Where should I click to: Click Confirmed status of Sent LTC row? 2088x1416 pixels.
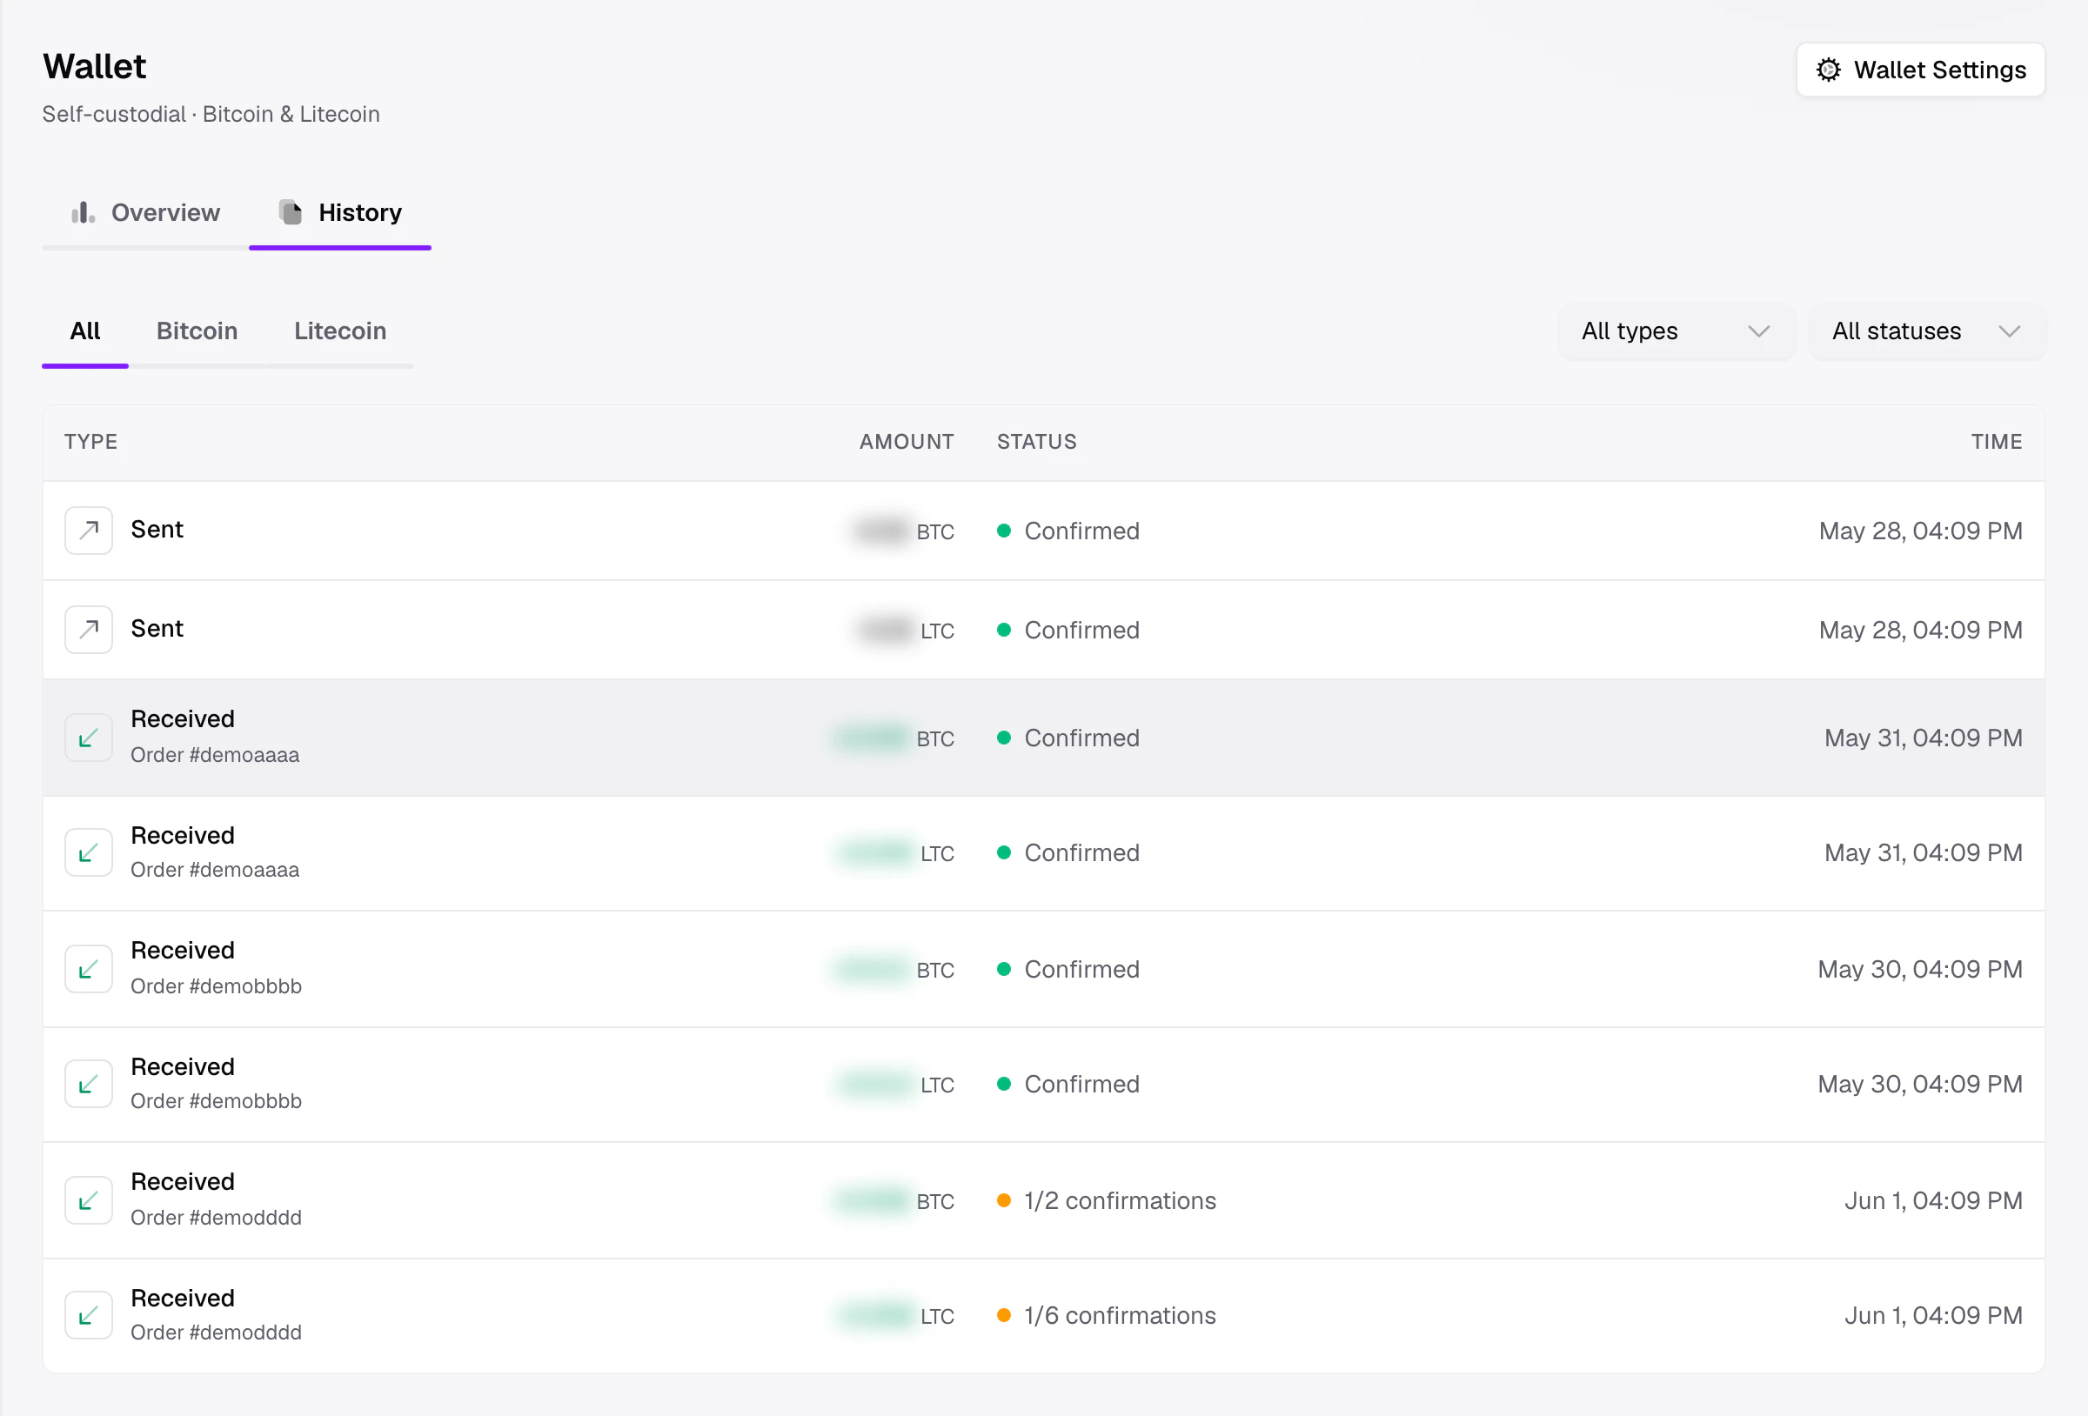[1081, 630]
